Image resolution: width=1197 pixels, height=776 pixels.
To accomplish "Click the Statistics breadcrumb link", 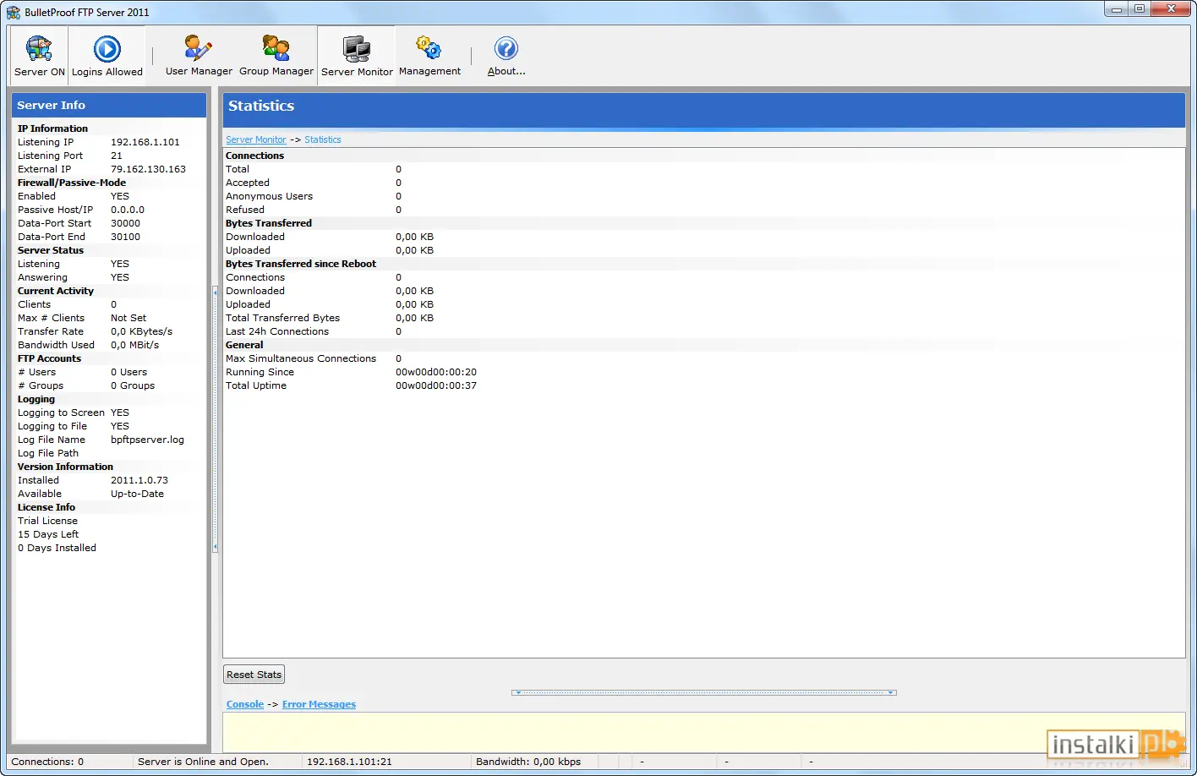I will click(x=323, y=139).
